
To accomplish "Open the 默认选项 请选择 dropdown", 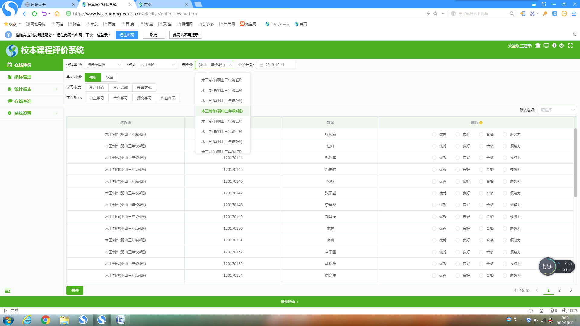I will pos(557,110).
